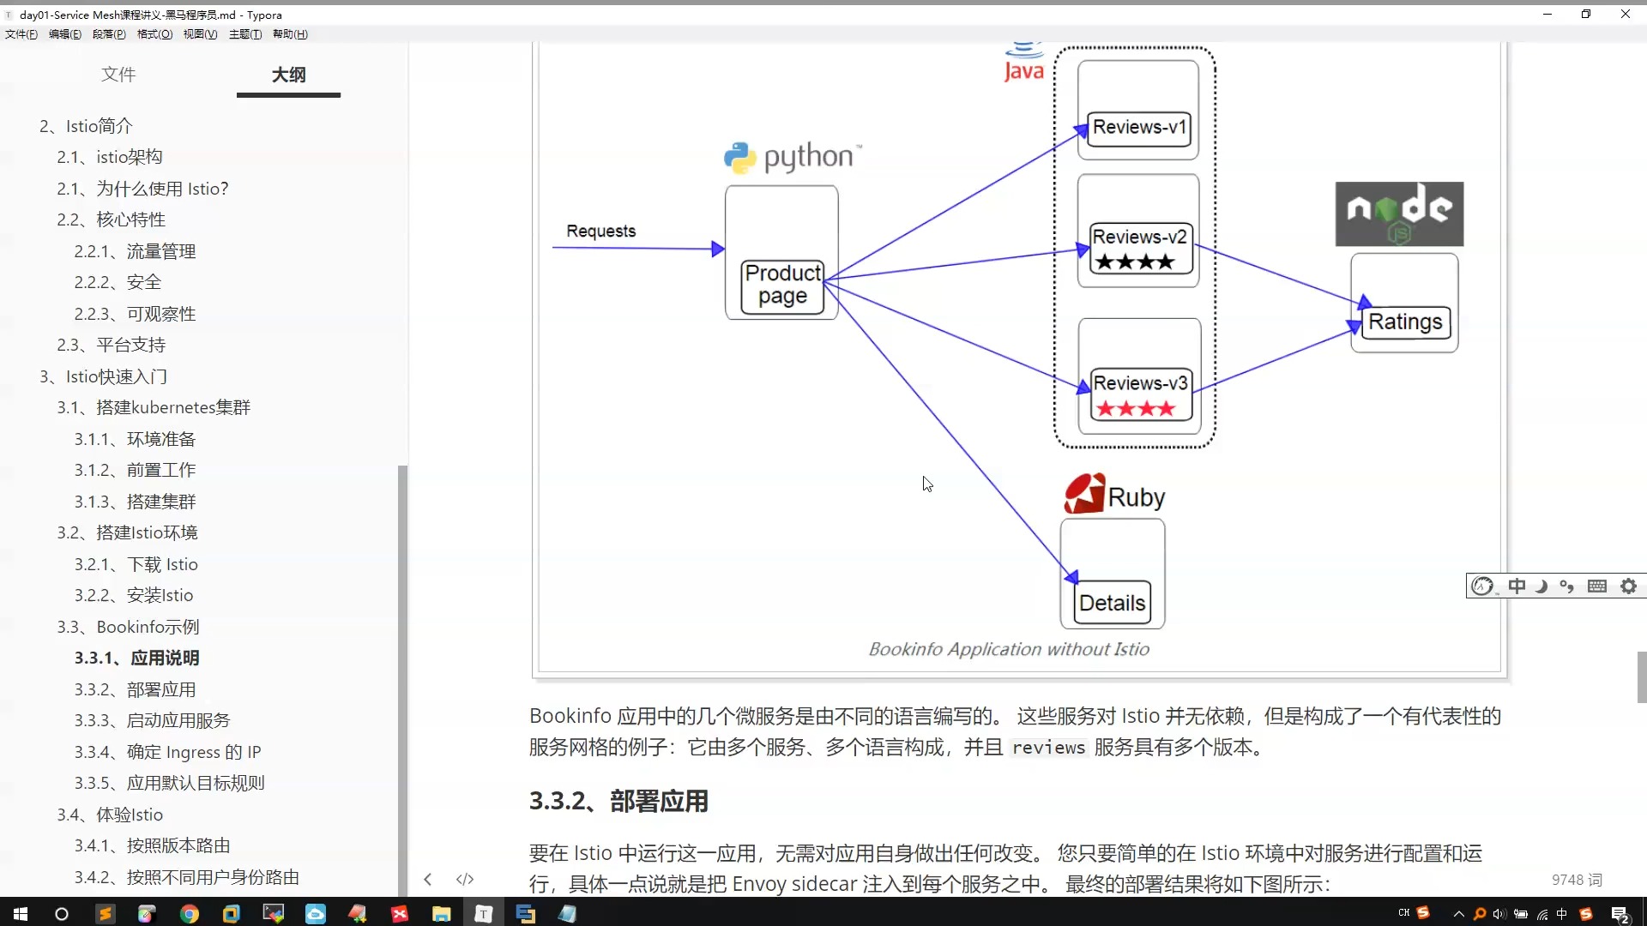Screen dimensions: 1647x926
Task: Toggle IME punctuation mode icon
Action: 1567,586
